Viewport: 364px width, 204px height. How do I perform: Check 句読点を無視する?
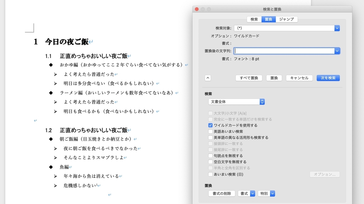(x=210, y=156)
